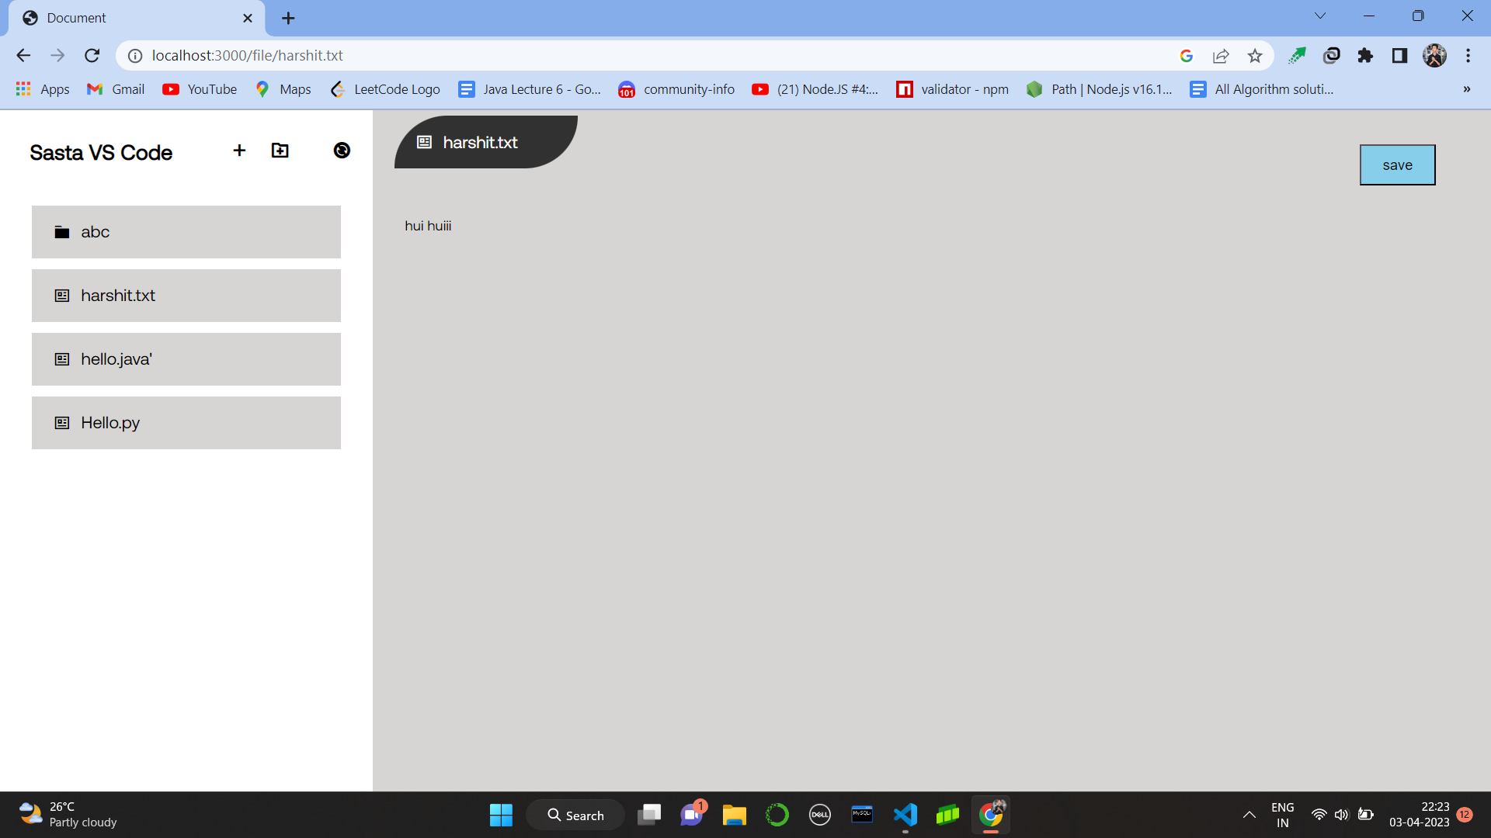Image resolution: width=1491 pixels, height=838 pixels.
Task: Switch to the harshit.txt editor tab
Action: click(480, 142)
